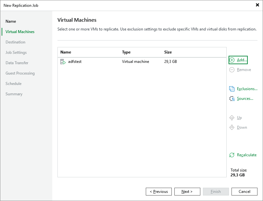Click the Recalculate refresh icon
Image resolution: width=263 pixels, height=201 pixels.
coord(232,155)
